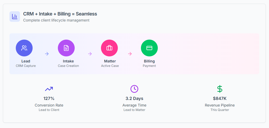Click the arrow between Matter and Billing
Screen dimensions: 269x128
(x=130, y=54)
